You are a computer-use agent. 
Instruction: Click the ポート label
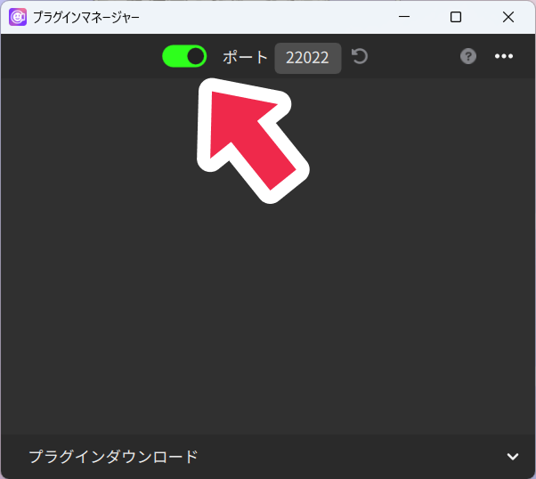click(x=245, y=57)
